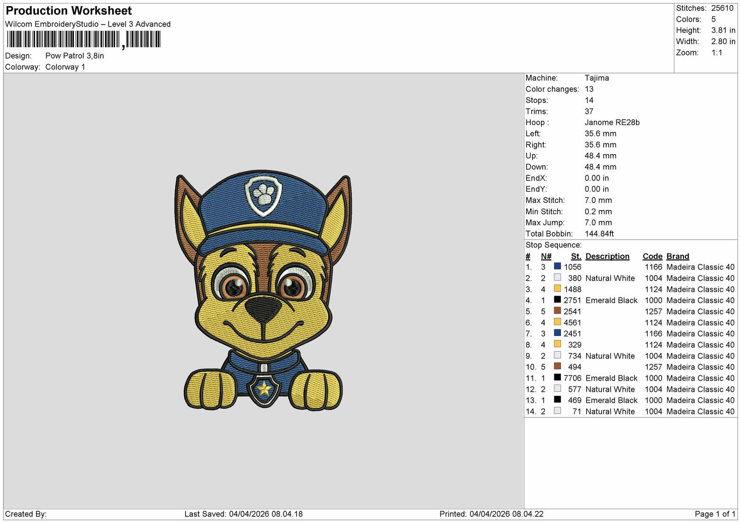Click the colorway value 'Colorway 1'
The width and height of the screenshot is (741, 523).
65,67
